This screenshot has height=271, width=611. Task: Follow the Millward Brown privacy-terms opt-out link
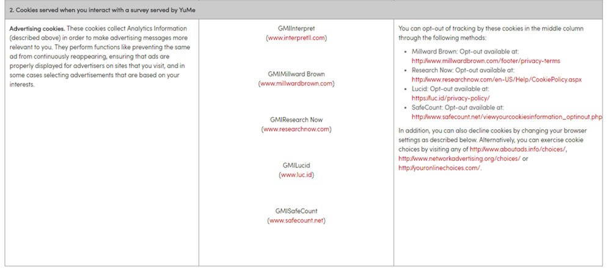pyautogui.click(x=486, y=61)
